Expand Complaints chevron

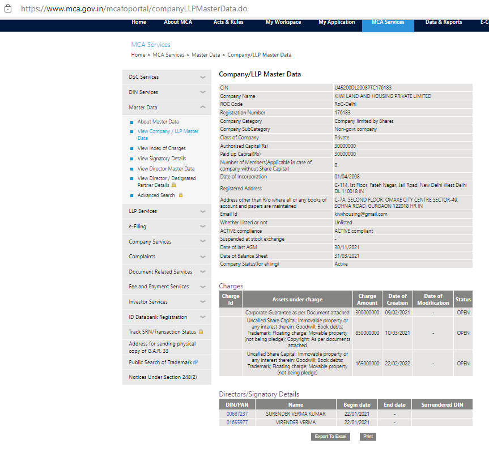(x=203, y=257)
